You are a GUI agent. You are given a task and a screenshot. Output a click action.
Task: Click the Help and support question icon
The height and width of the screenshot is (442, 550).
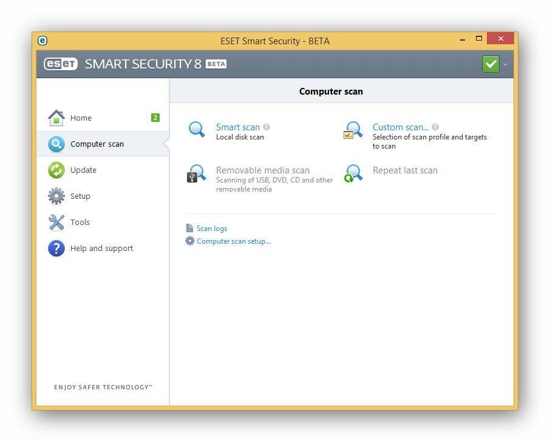pyautogui.click(x=56, y=249)
